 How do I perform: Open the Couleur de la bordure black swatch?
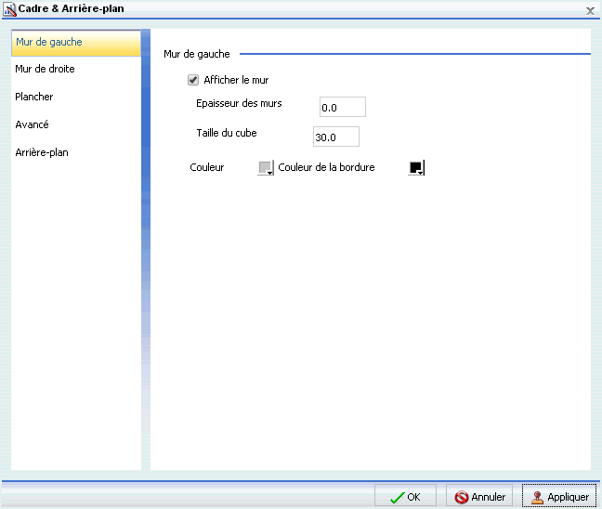pos(416,168)
